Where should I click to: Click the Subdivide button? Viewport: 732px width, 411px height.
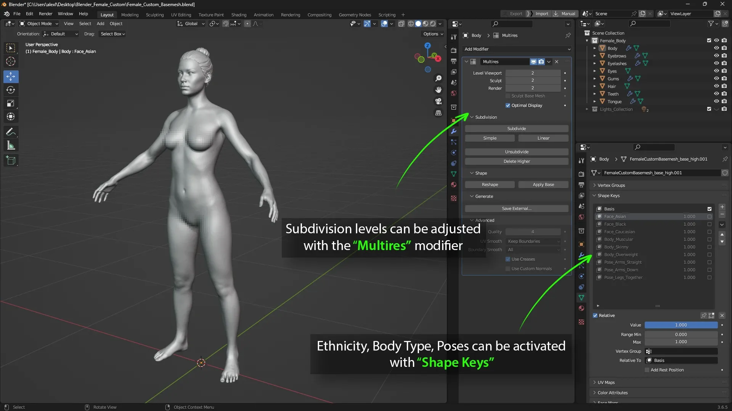[517, 129]
